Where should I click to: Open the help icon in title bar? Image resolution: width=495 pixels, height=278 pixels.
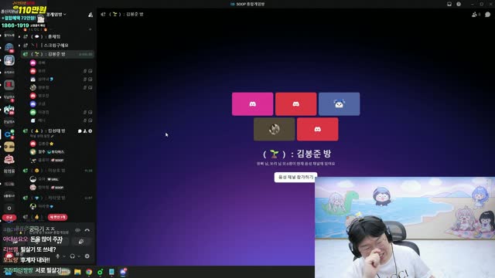(x=459, y=4)
